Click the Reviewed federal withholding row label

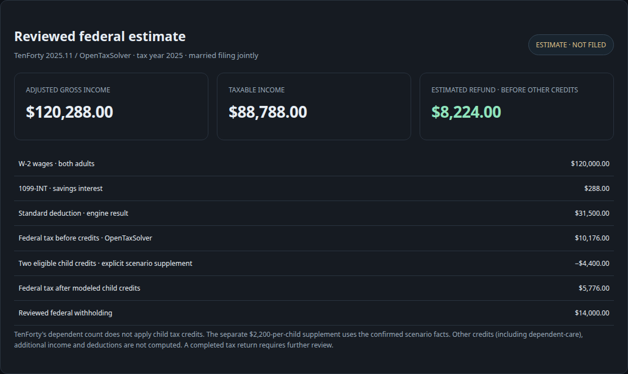65,313
